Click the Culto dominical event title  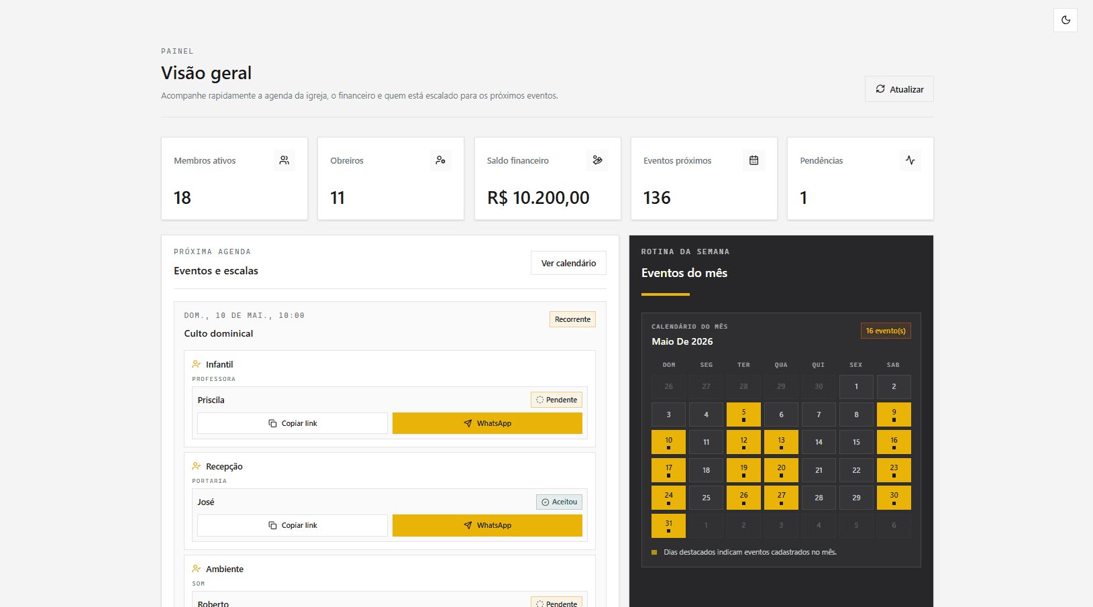[x=219, y=333]
